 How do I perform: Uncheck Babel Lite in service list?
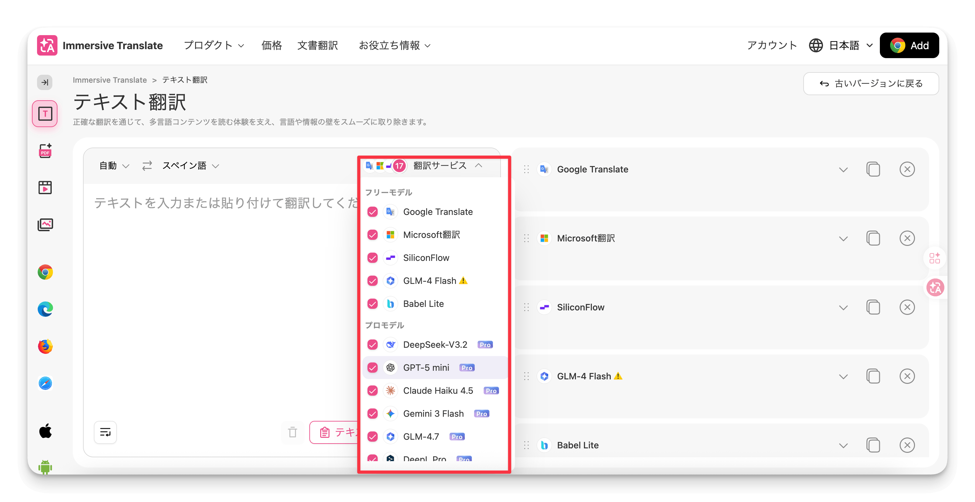click(x=373, y=304)
